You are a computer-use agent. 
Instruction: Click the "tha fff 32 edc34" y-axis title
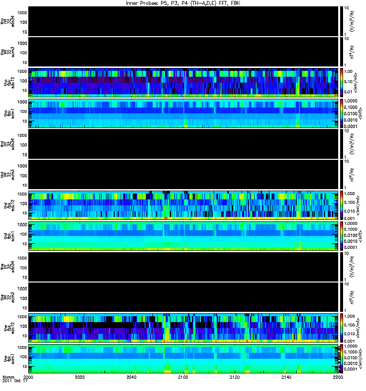7,21
